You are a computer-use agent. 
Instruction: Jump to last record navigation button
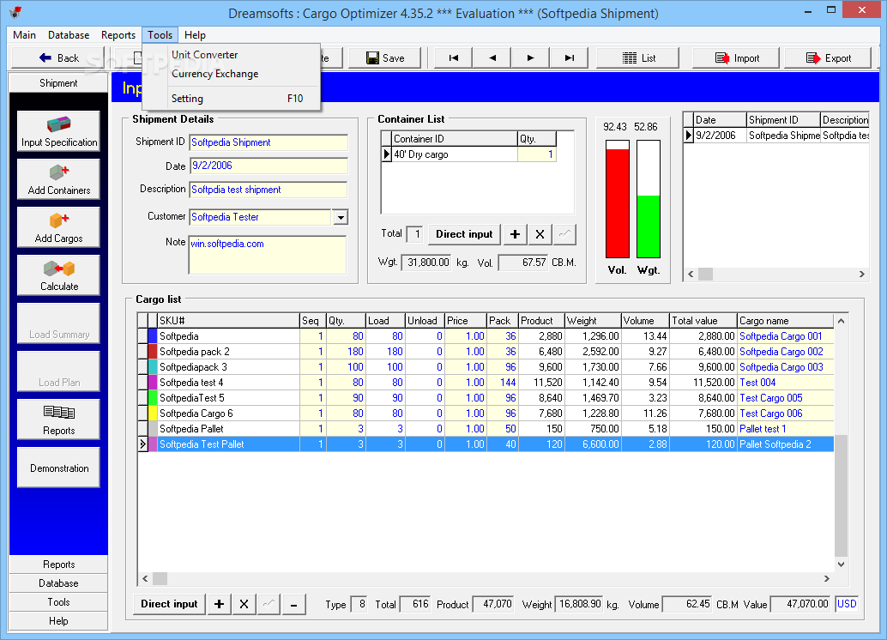[569, 57]
